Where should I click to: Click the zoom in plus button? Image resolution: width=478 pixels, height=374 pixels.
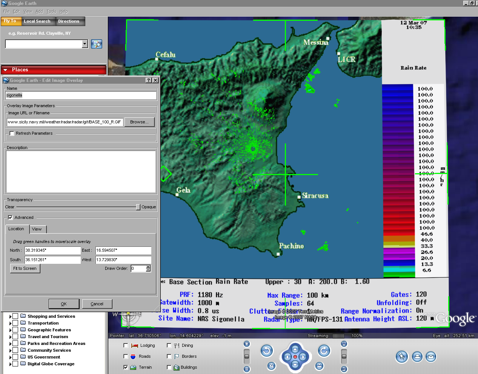point(247,344)
